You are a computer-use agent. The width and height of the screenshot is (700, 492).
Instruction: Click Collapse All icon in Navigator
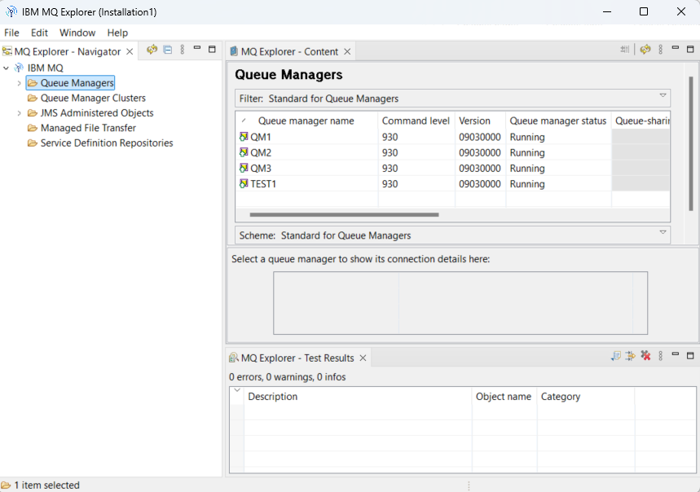167,50
